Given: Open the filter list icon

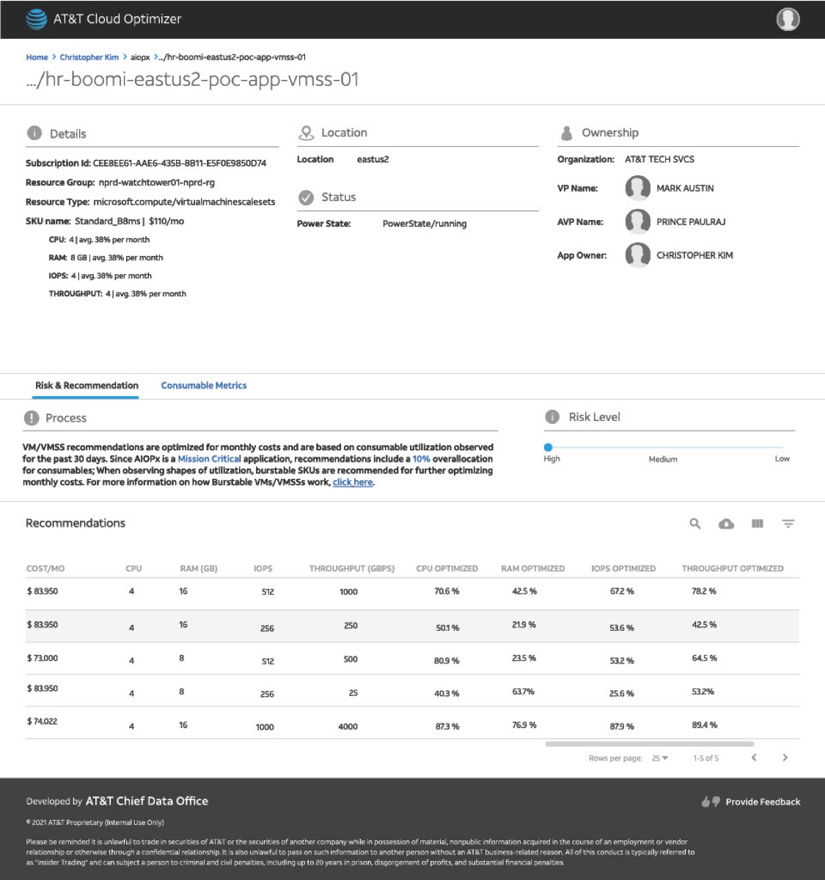Looking at the screenshot, I should (788, 524).
